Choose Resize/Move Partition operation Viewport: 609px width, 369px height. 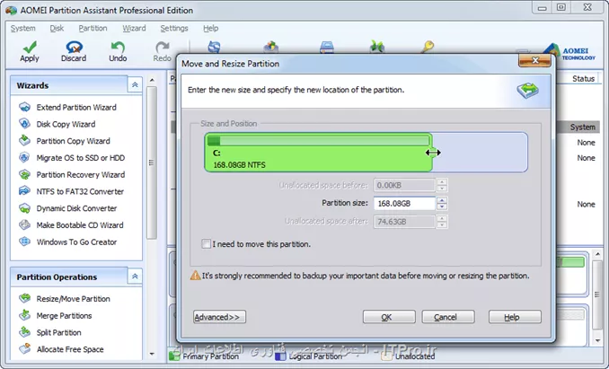tap(73, 299)
